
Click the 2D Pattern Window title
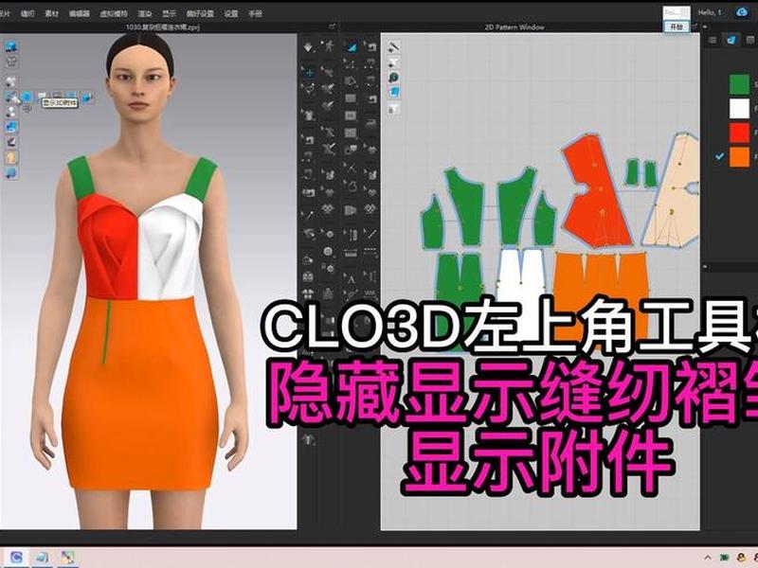point(514,27)
